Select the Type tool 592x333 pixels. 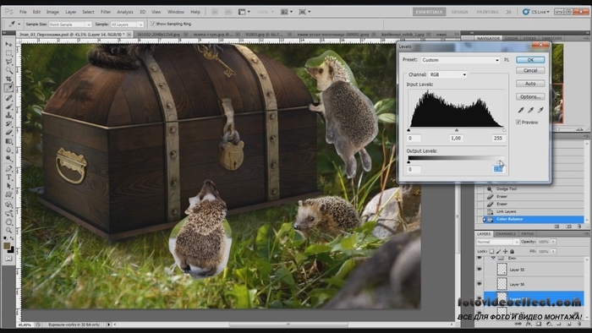point(8,177)
